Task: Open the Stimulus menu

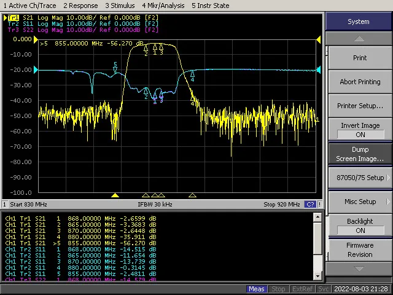Action: 122,6
